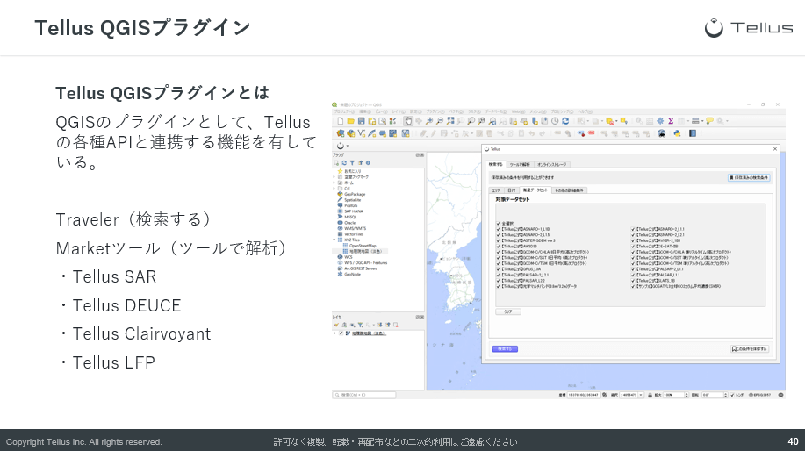The image size is (805, 451).
Task: Switch to the エリア sub-tab
Action: (496, 190)
